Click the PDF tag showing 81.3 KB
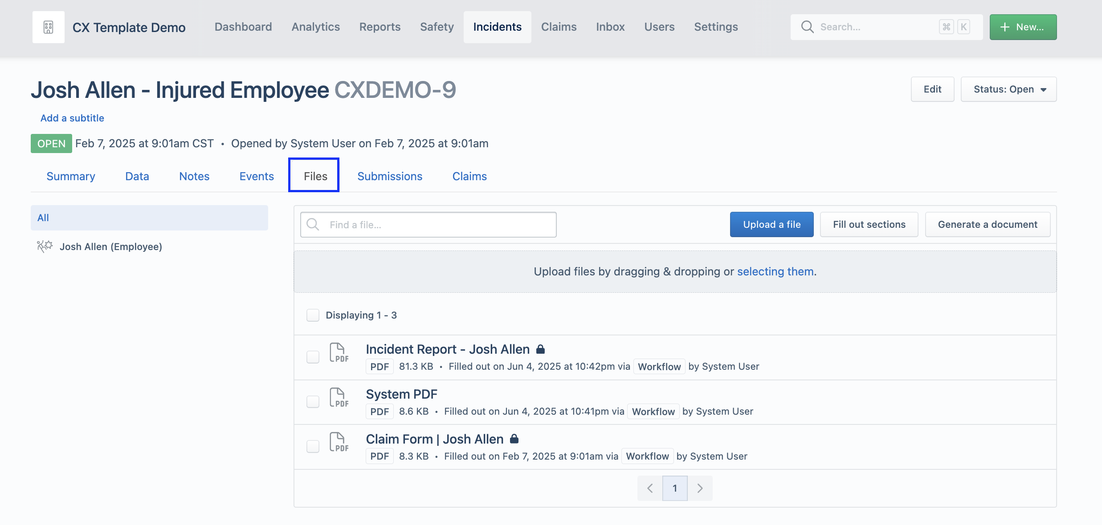Viewport: 1102px width, 525px height. tap(380, 367)
